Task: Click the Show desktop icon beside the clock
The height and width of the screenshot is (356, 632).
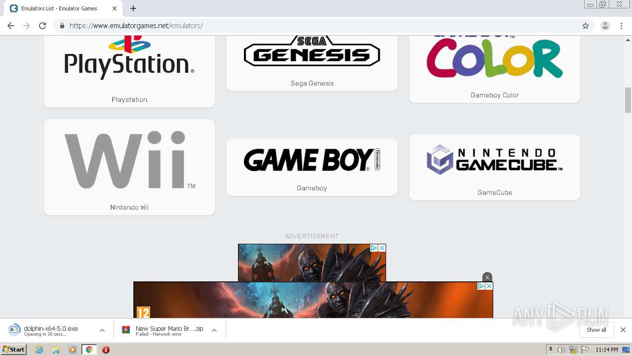Action: pyautogui.click(x=627, y=350)
